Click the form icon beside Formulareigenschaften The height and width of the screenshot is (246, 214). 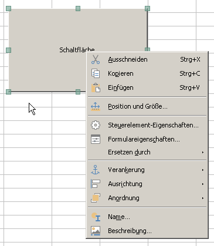point(96,139)
